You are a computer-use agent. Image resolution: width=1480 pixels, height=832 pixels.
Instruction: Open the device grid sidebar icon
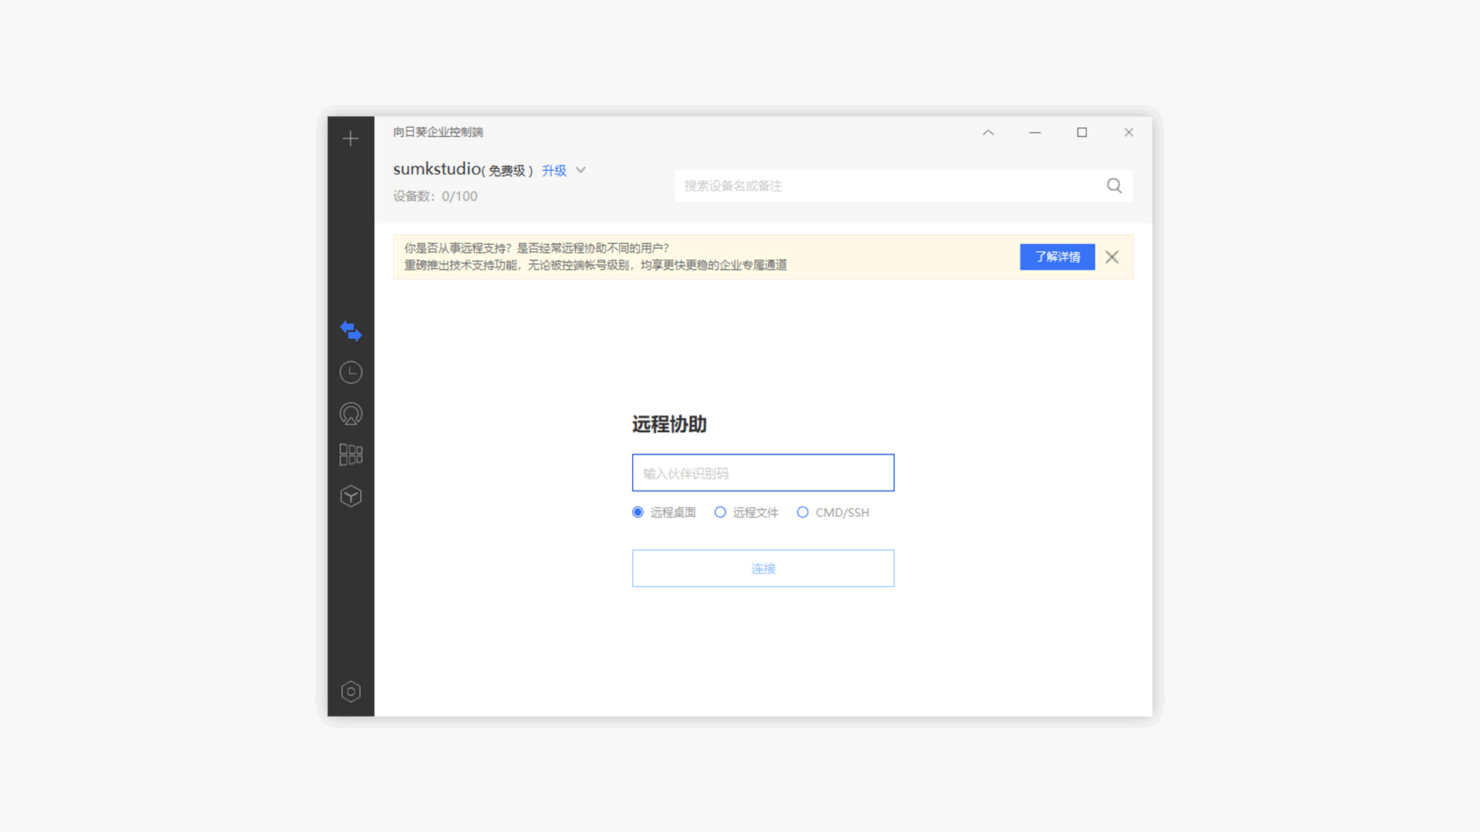(351, 455)
